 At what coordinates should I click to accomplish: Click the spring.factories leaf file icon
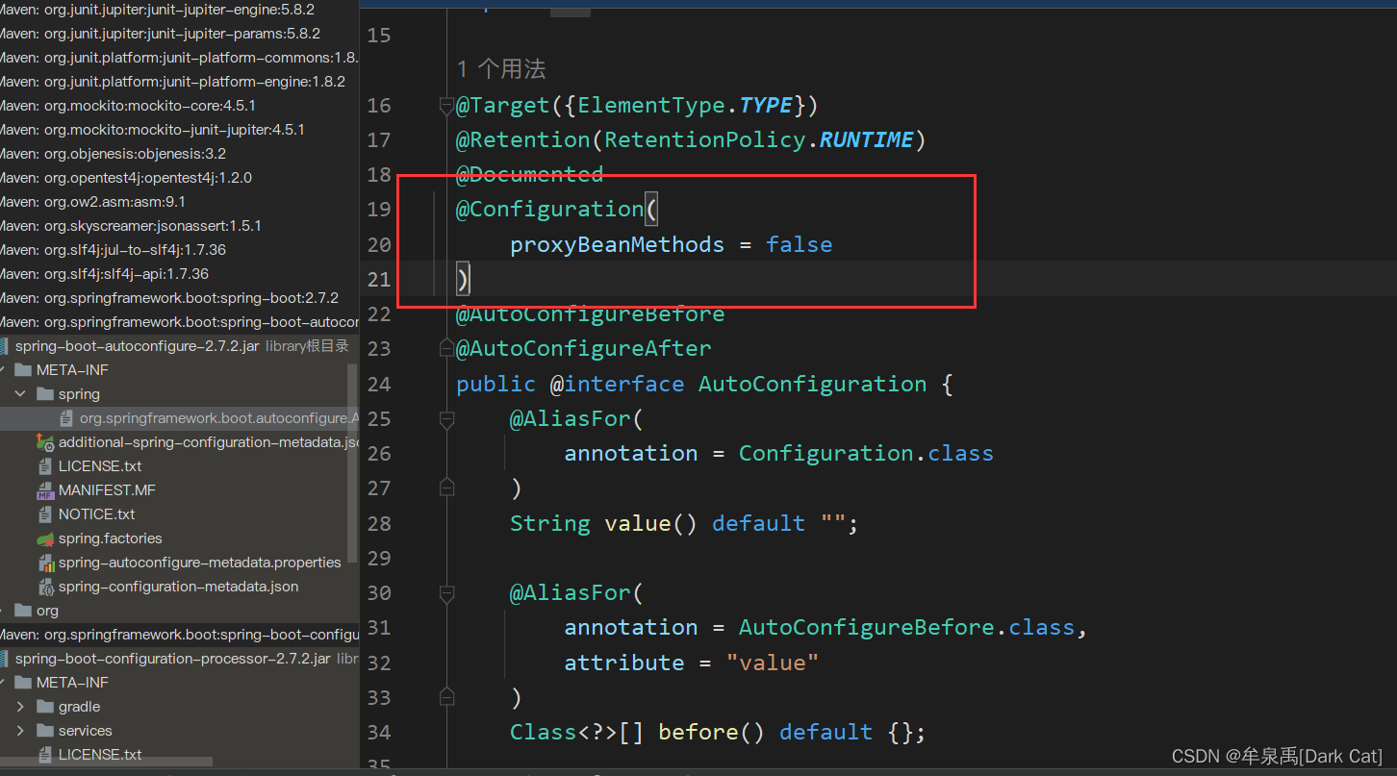point(45,538)
